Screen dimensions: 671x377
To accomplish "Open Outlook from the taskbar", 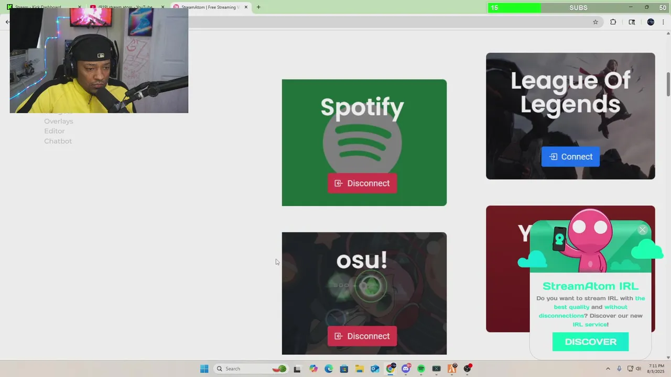I will [375, 369].
